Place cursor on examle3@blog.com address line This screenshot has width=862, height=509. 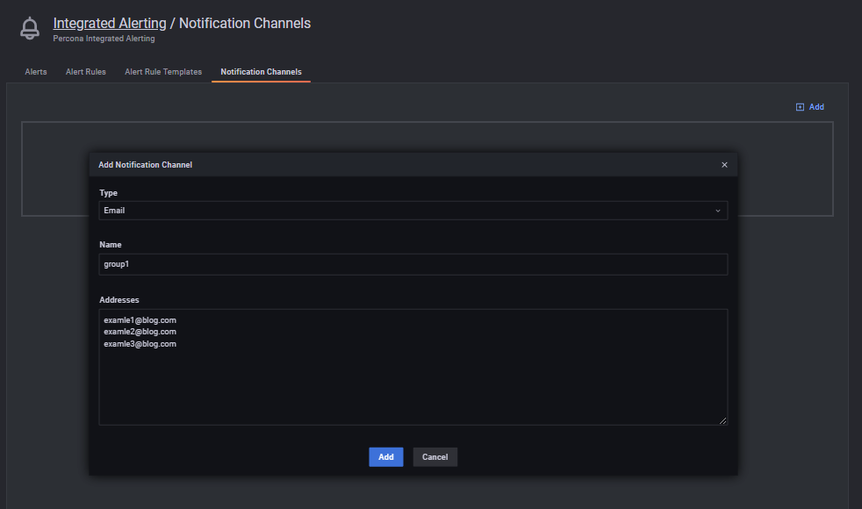(x=140, y=344)
